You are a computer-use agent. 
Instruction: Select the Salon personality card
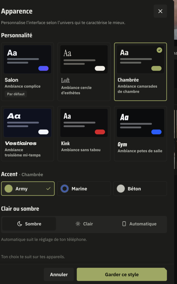pyautogui.click(x=28, y=72)
